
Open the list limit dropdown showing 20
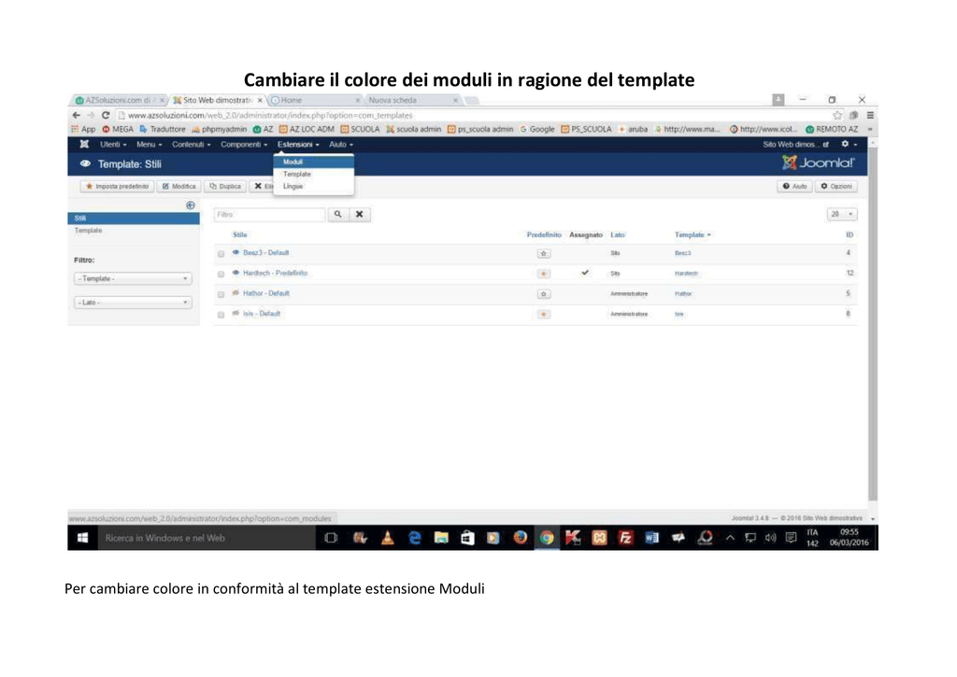pyautogui.click(x=842, y=214)
